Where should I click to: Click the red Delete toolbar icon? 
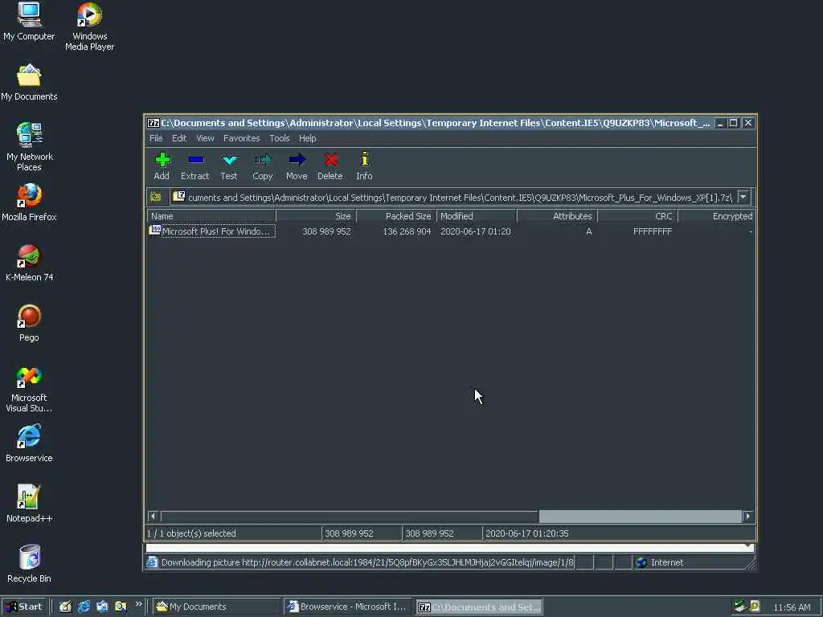pyautogui.click(x=330, y=165)
